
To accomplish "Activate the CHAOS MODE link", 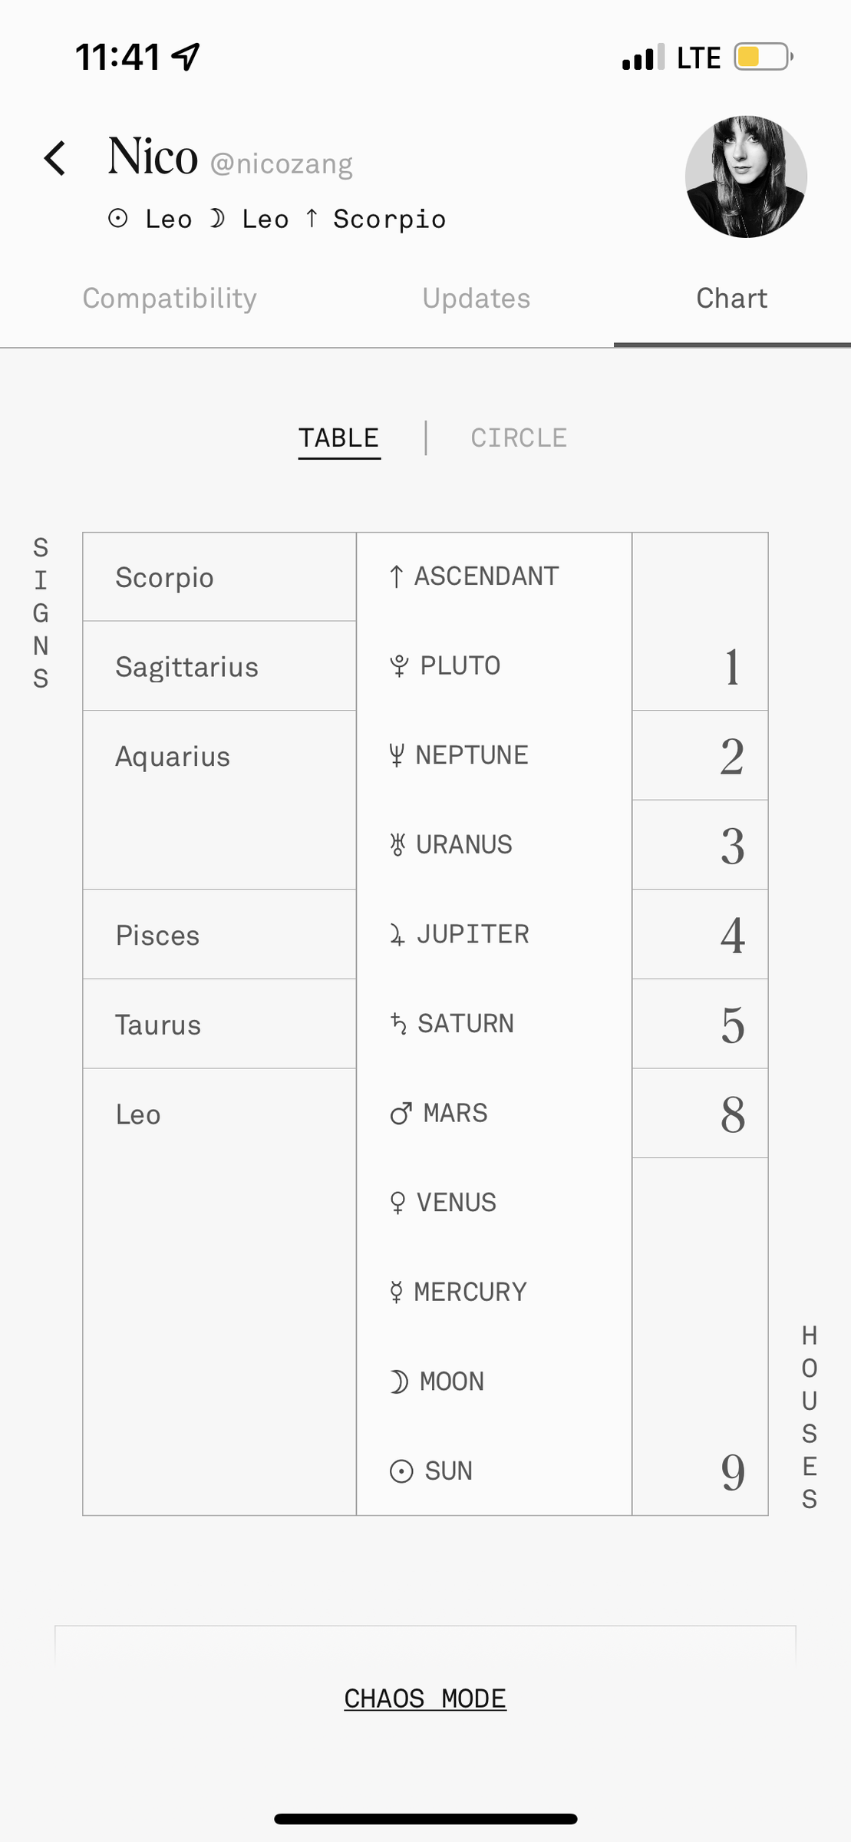I will (x=425, y=1698).
